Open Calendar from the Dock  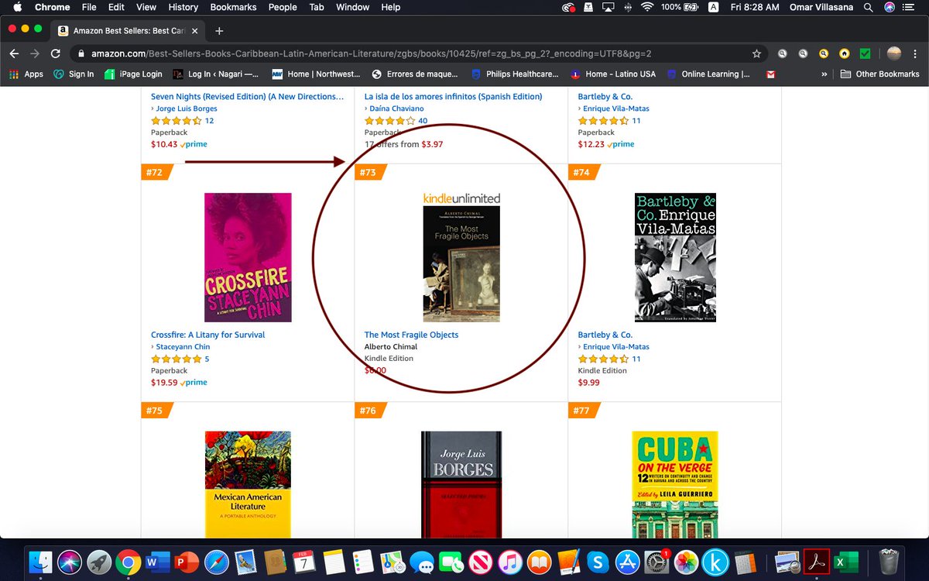click(x=303, y=561)
